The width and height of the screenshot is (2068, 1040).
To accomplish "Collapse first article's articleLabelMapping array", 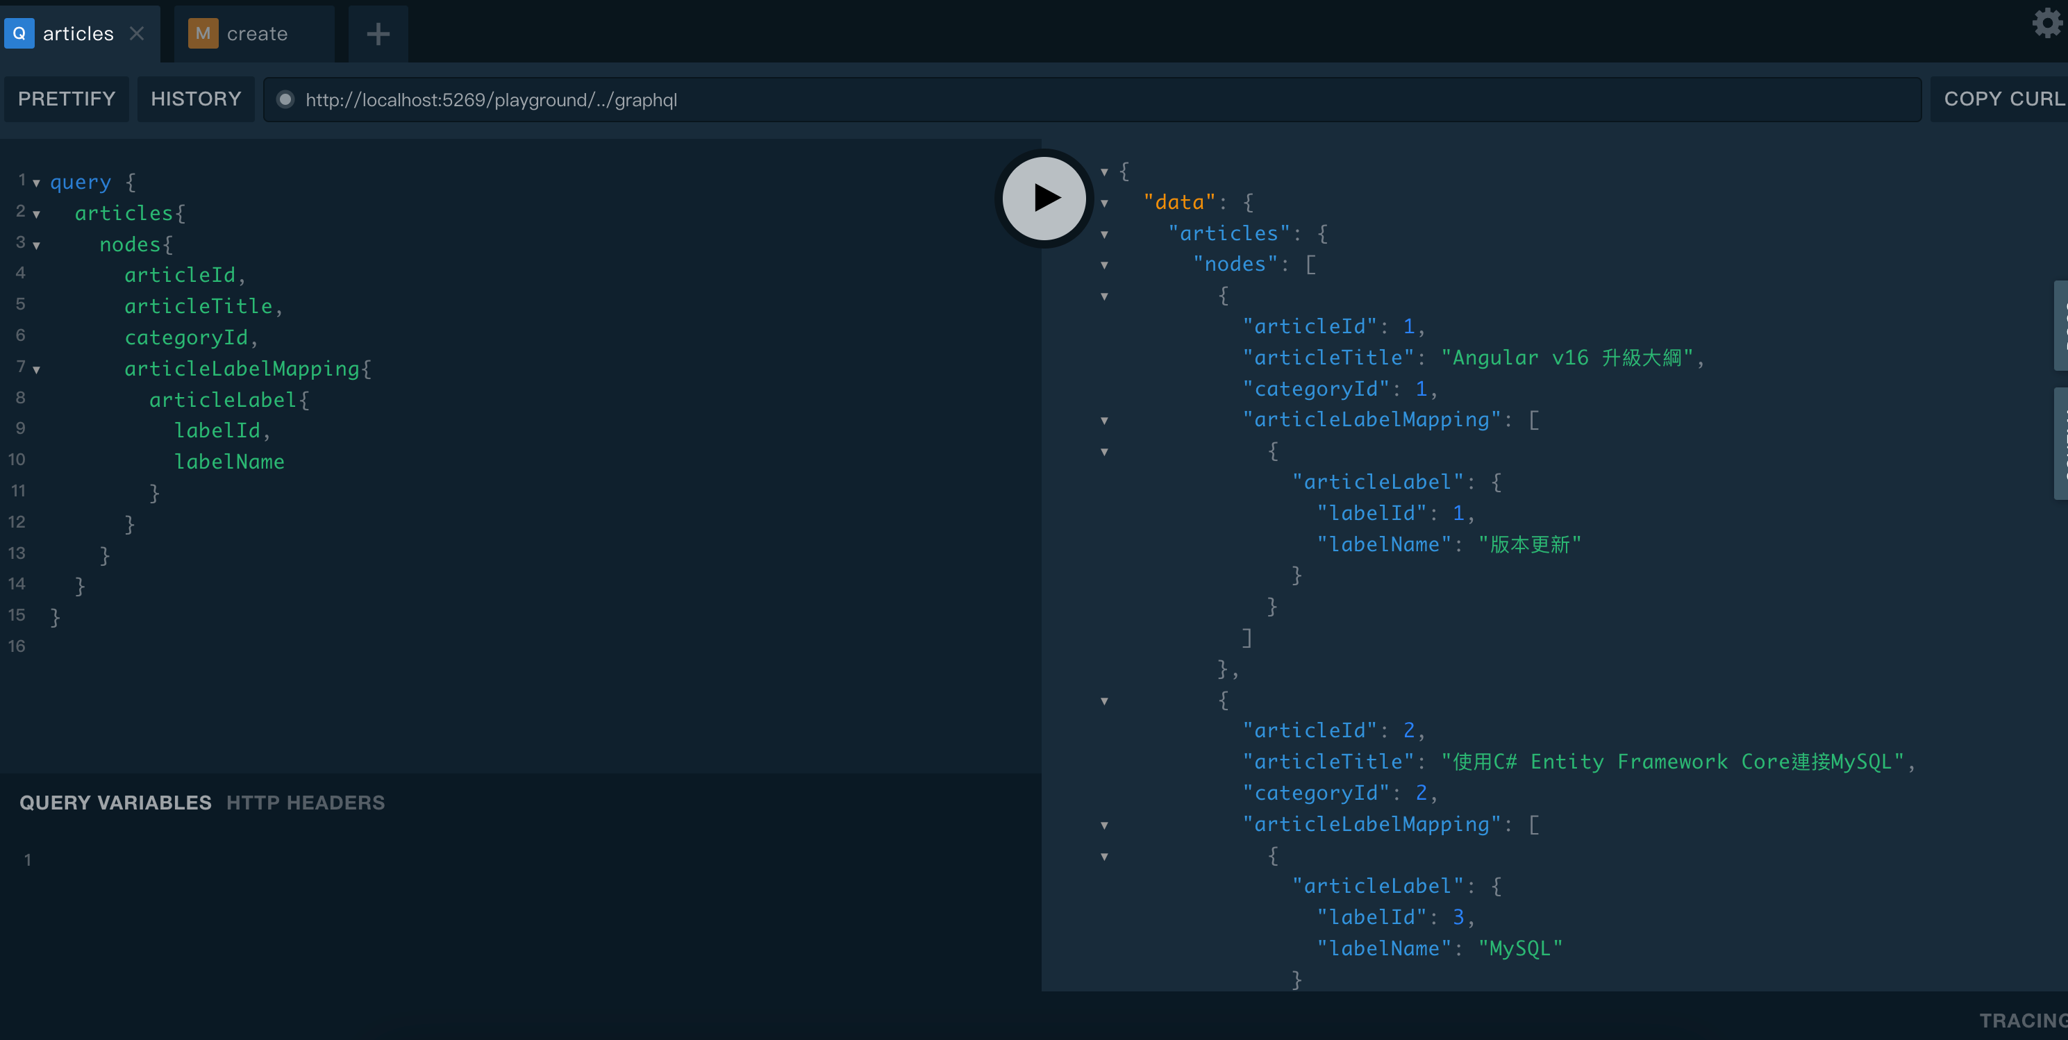I will point(1105,421).
